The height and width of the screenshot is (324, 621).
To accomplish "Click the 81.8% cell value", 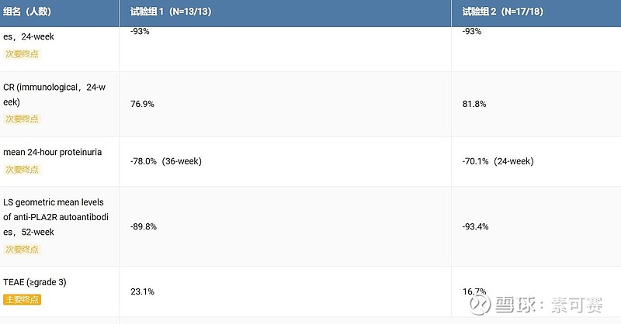I will [x=474, y=104].
